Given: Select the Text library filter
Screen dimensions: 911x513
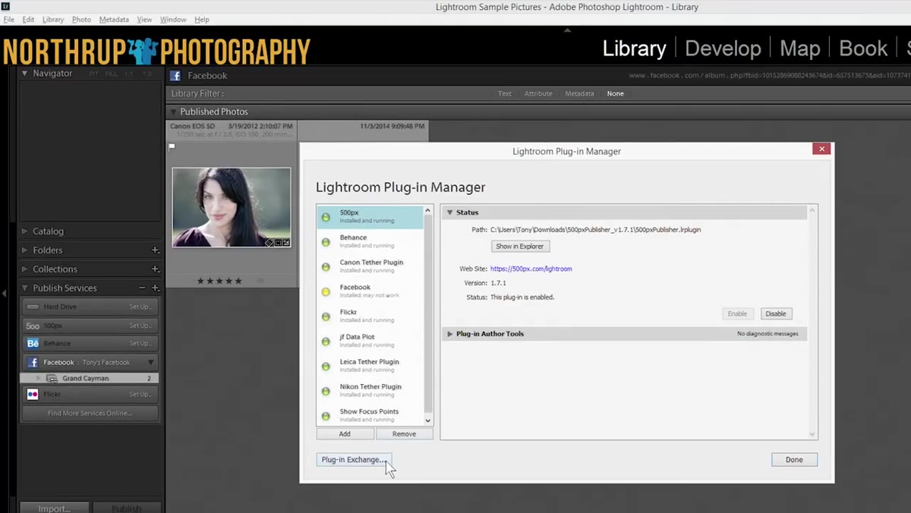Looking at the screenshot, I should [505, 93].
